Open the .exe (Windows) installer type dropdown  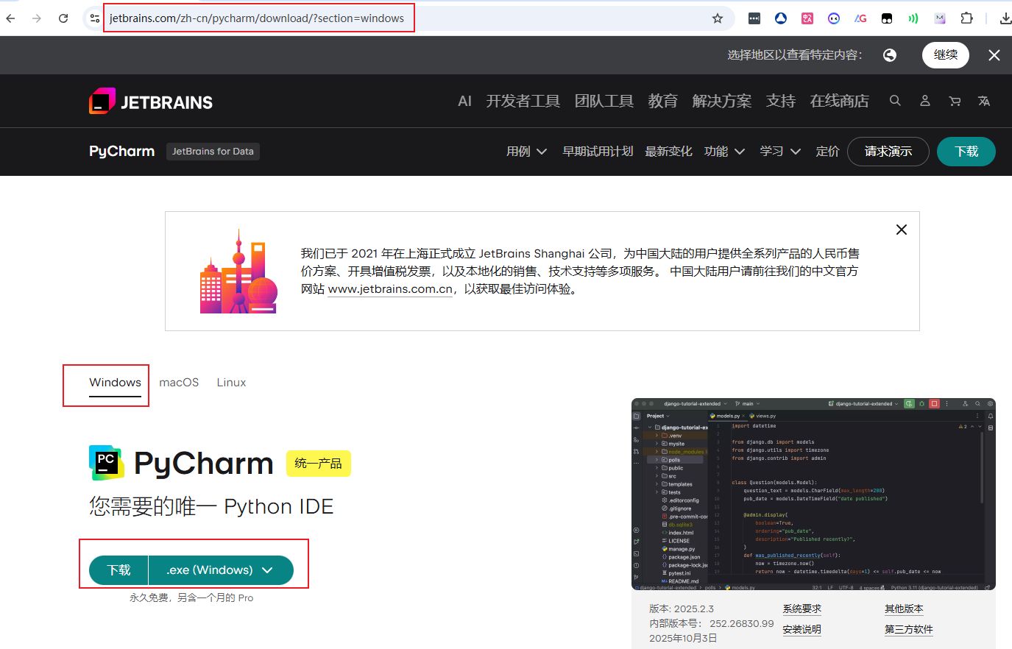coord(221,570)
